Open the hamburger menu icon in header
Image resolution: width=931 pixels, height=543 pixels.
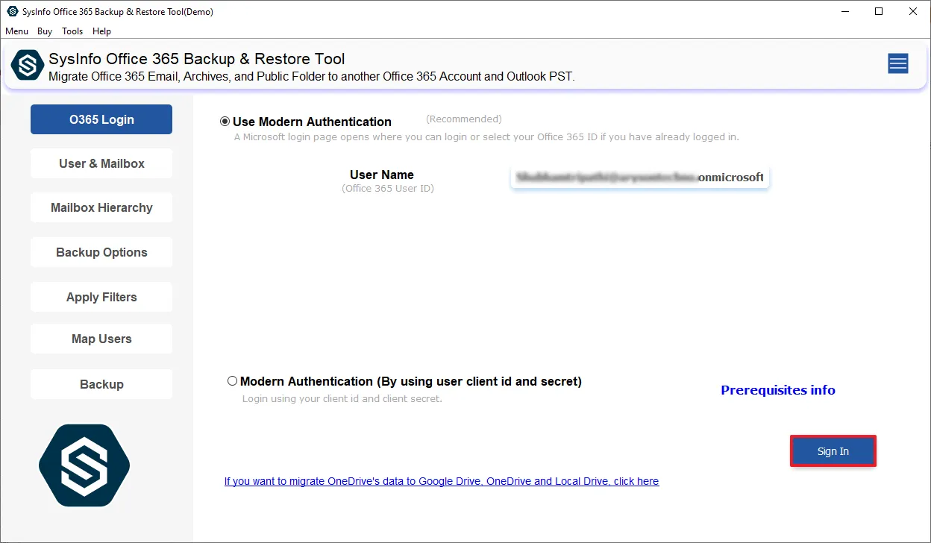898,64
